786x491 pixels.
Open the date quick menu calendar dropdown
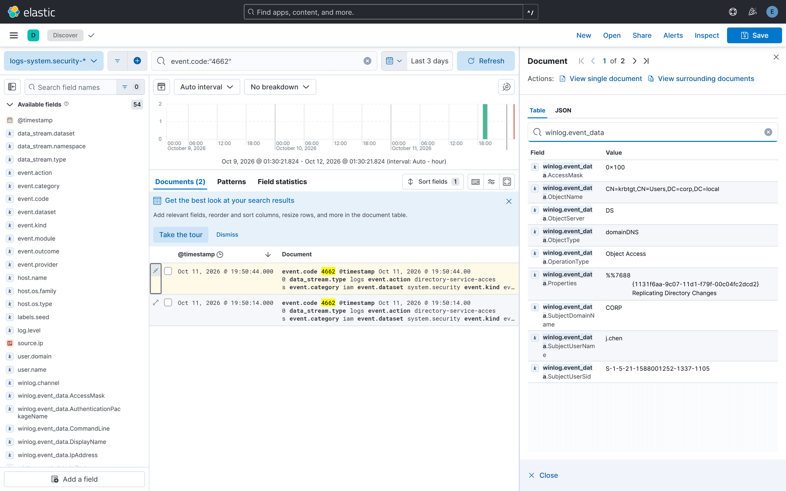click(x=394, y=61)
